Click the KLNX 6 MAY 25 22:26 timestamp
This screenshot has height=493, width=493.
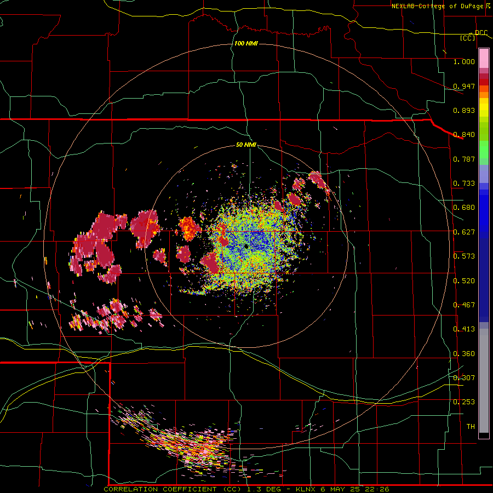(x=342, y=489)
